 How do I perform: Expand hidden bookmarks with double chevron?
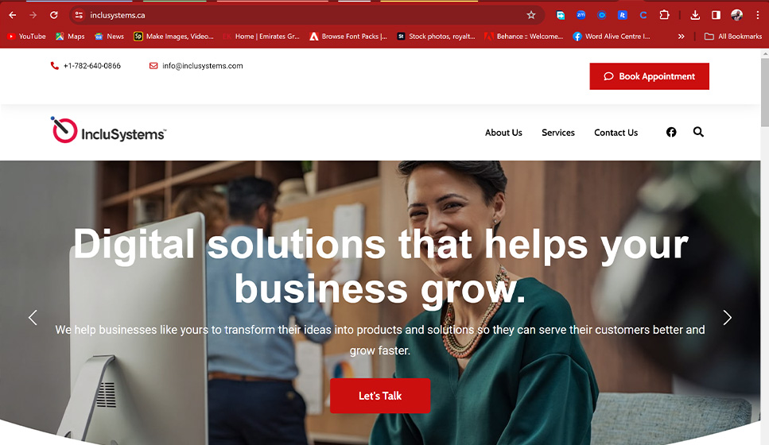click(682, 37)
